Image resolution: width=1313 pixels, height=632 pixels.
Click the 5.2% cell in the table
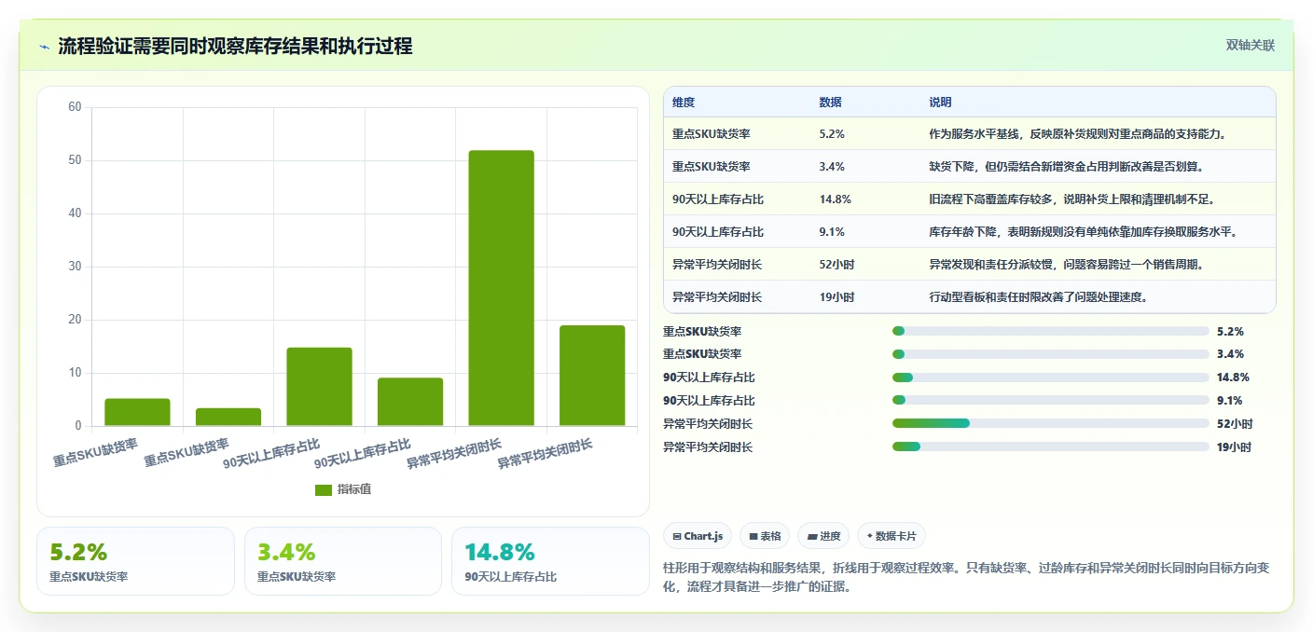[x=832, y=134]
